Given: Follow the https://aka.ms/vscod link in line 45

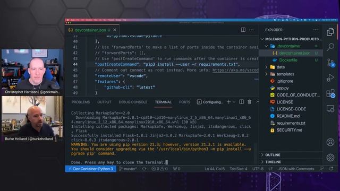Looking at the screenshot, I should (x=235, y=70).
